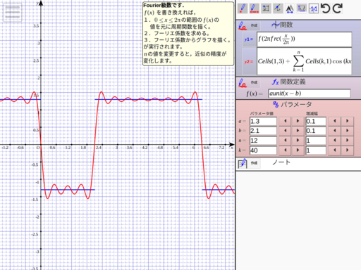Collapse the 関数 section header

[282, 25]
